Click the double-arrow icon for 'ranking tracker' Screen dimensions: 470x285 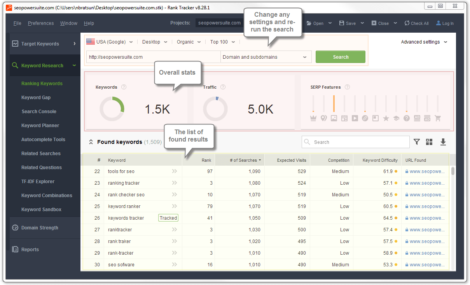pos(175,183)
